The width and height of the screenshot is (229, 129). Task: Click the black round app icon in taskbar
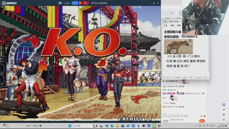144,126
